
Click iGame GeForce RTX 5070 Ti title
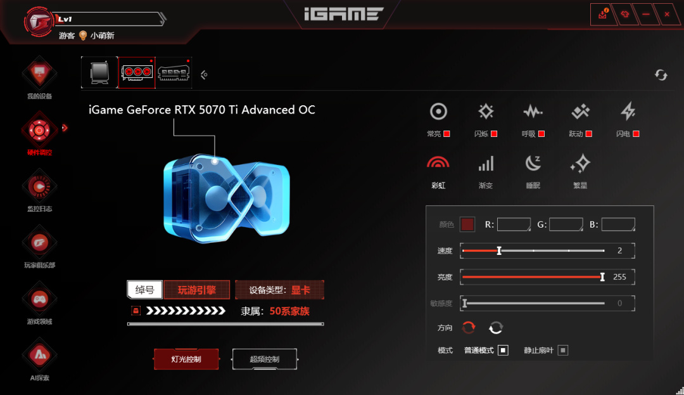pyautogui.click(x=202, y=110)
